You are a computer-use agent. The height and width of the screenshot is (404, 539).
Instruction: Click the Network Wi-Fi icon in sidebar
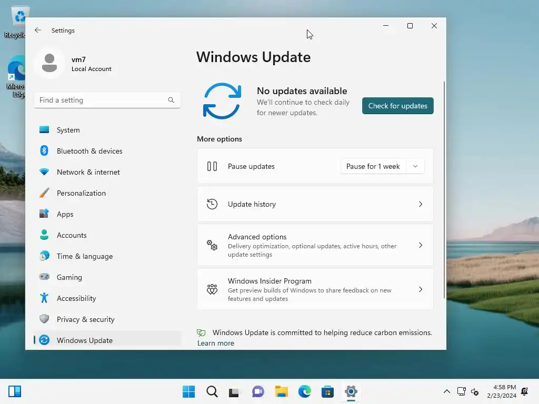pyautogui.click(x=44, y=172)
